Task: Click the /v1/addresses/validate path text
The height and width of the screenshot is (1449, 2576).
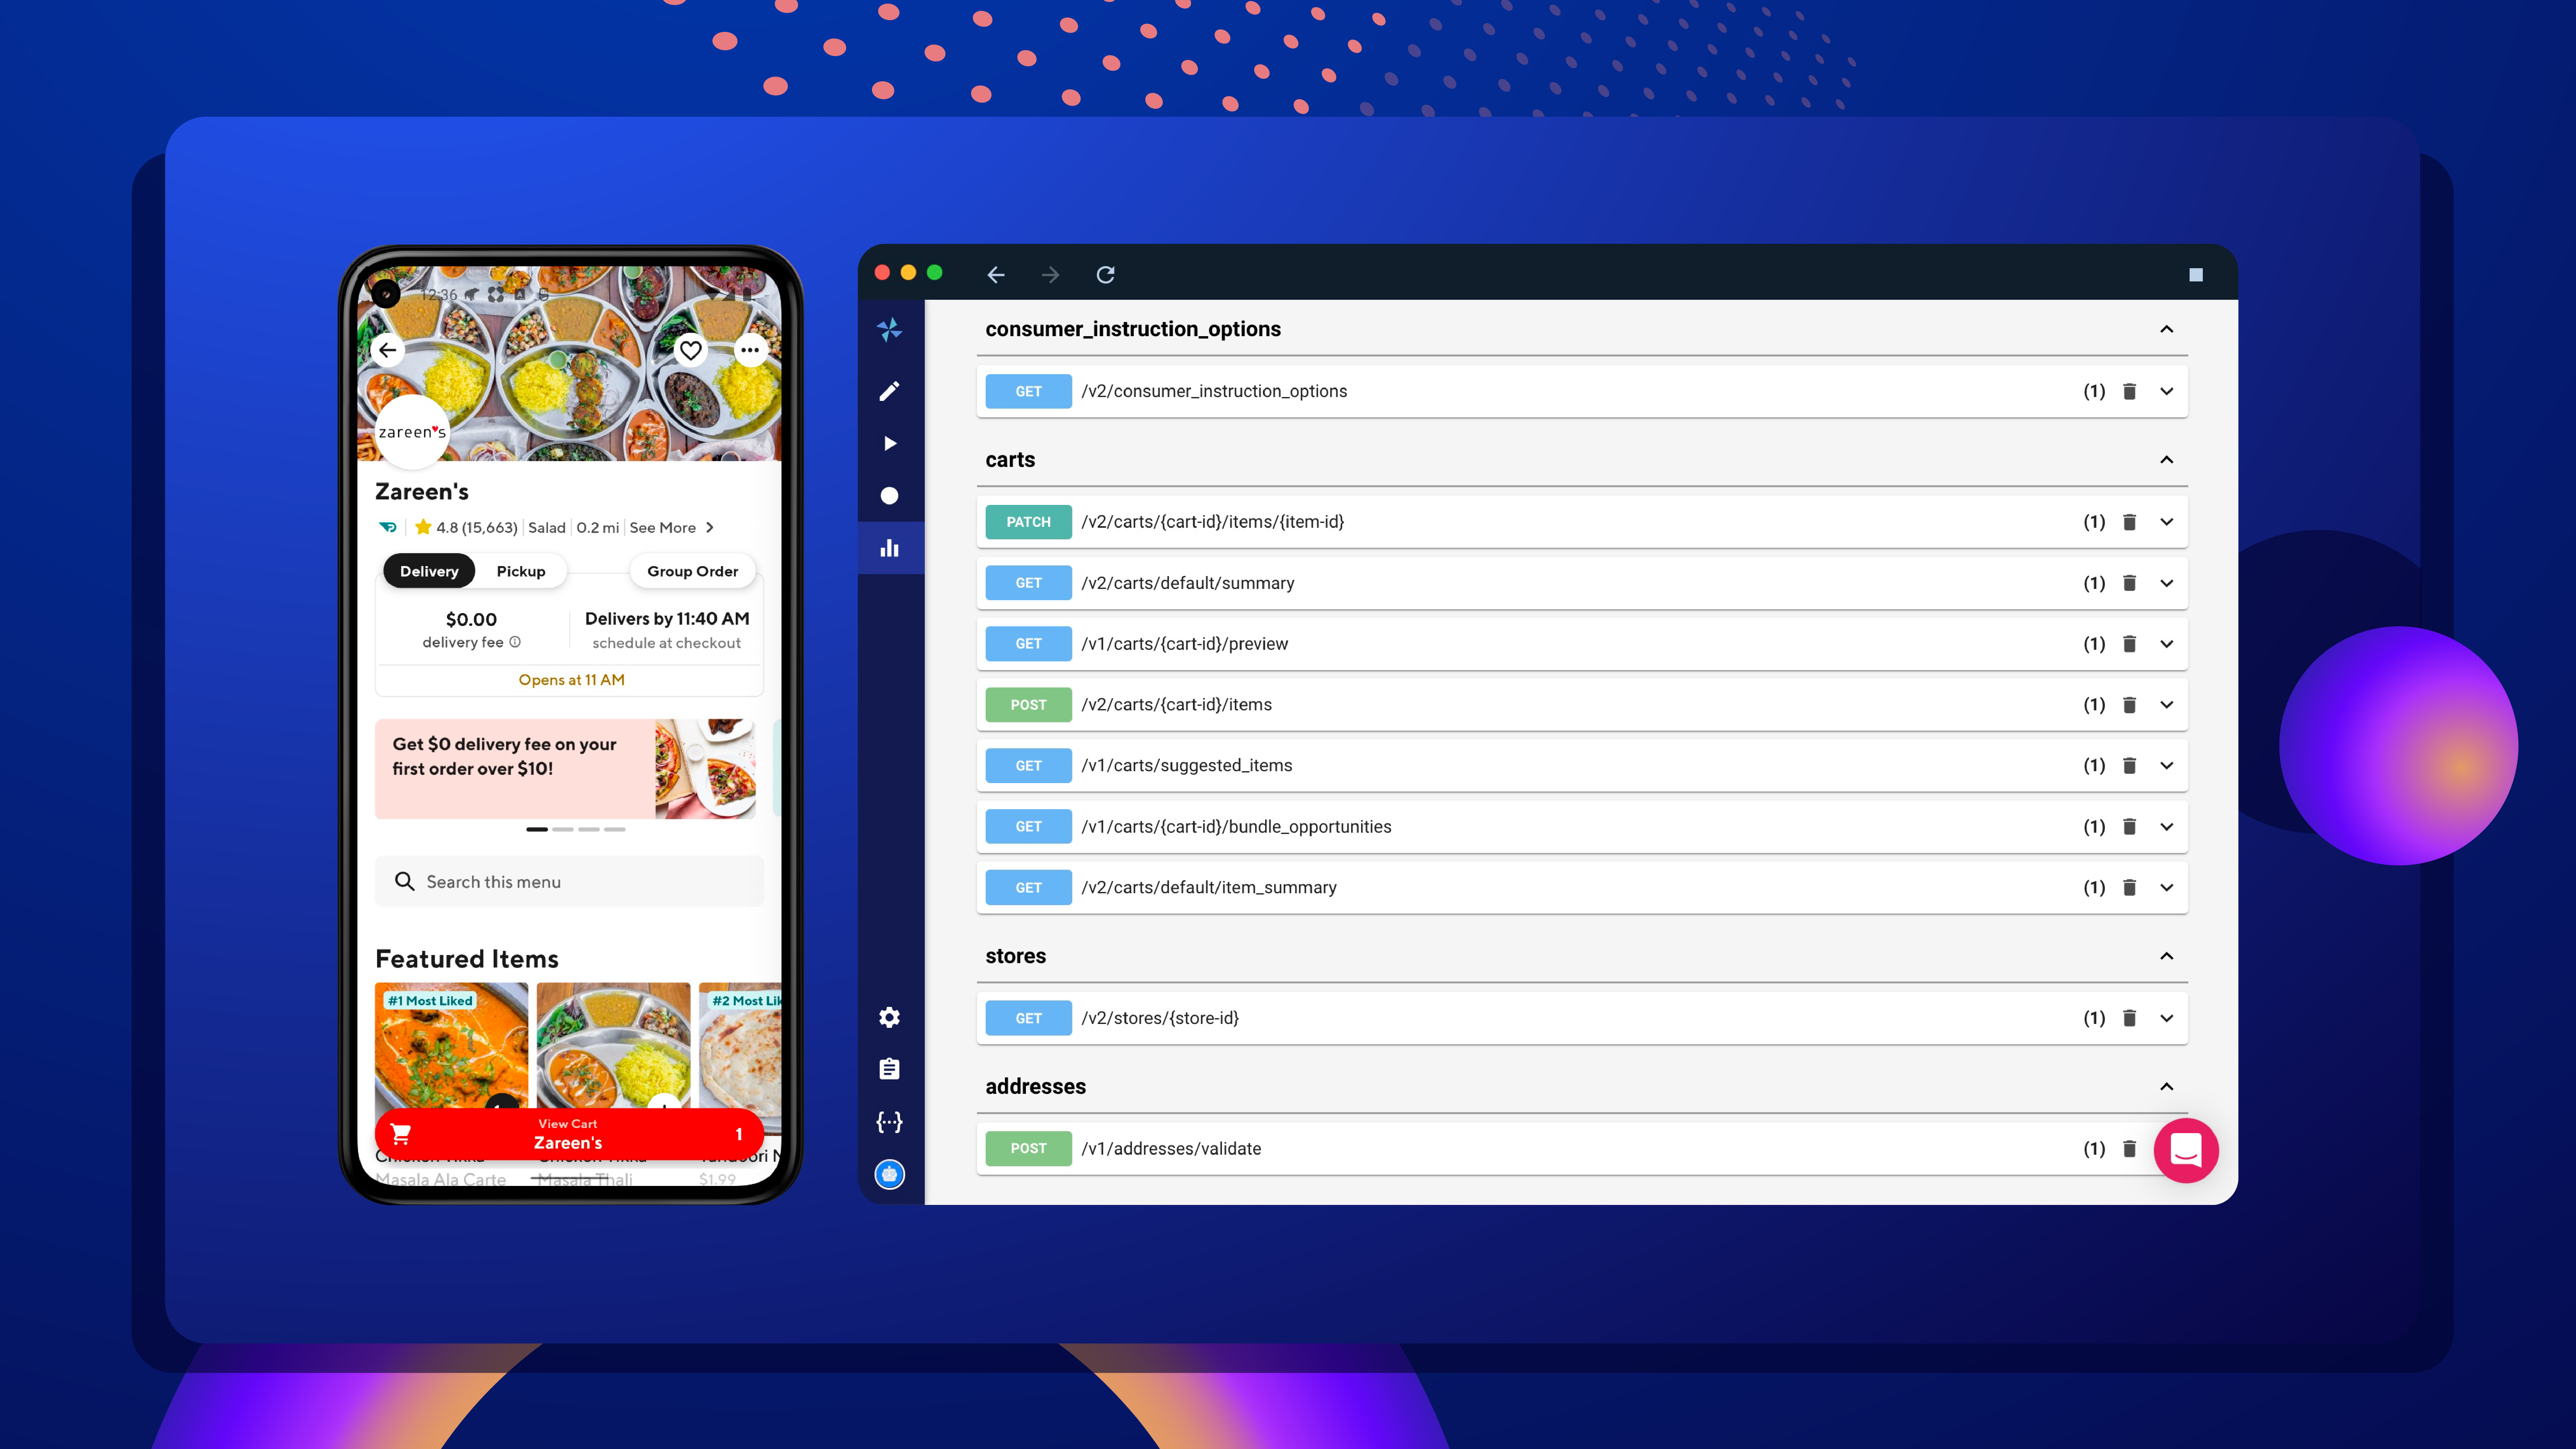Action: click(x=1171, y=1149)
